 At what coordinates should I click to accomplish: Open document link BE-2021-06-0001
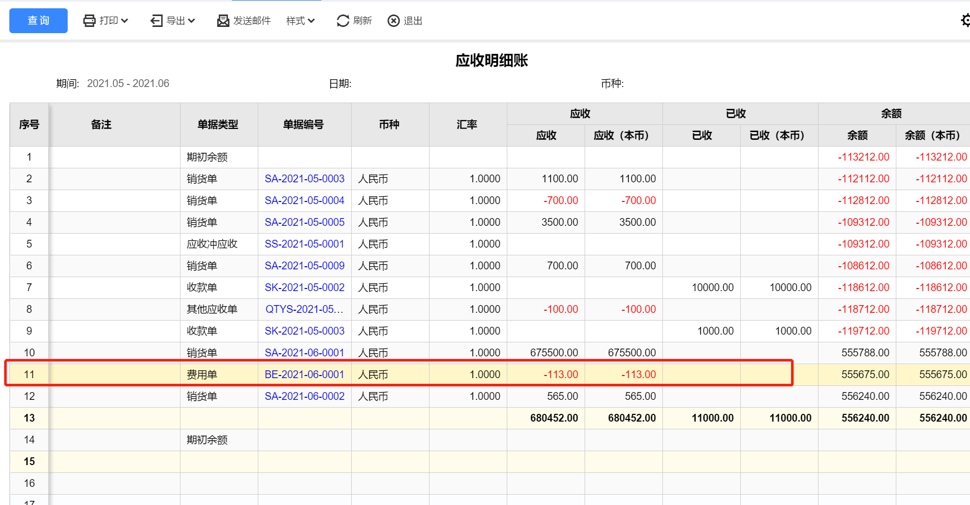click(304, 374)
